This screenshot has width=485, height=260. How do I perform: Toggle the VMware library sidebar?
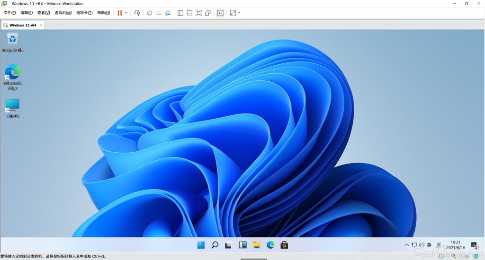pyautogui.click(x=180, y=13)
